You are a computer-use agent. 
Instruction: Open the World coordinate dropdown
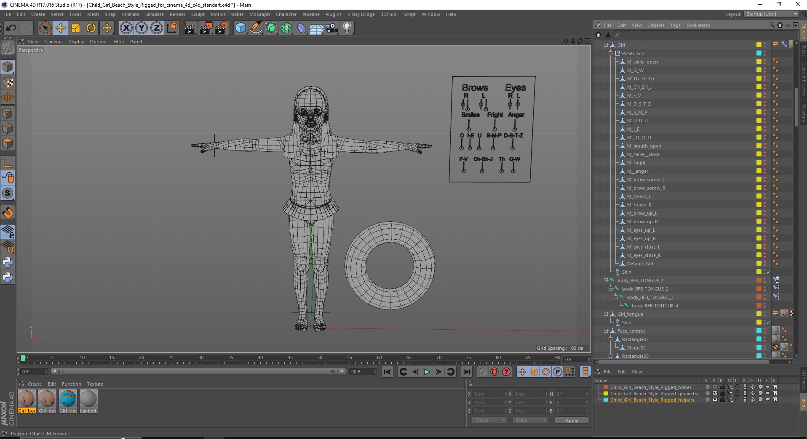489,420
